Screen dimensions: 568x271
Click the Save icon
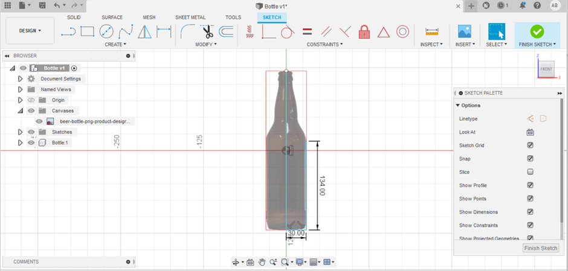click(x=42, y=5)
